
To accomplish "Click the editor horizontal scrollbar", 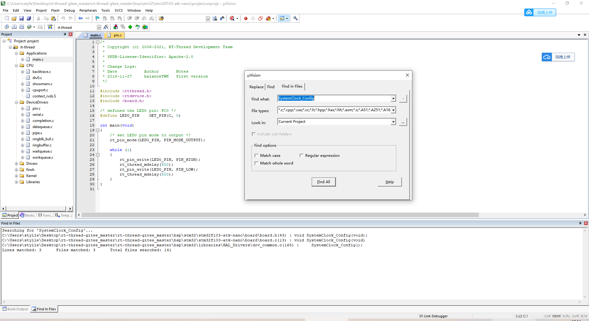I will (280, 215).
